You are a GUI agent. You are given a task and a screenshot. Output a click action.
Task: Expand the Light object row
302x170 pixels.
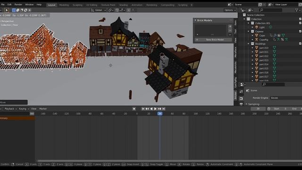point(252,27)
